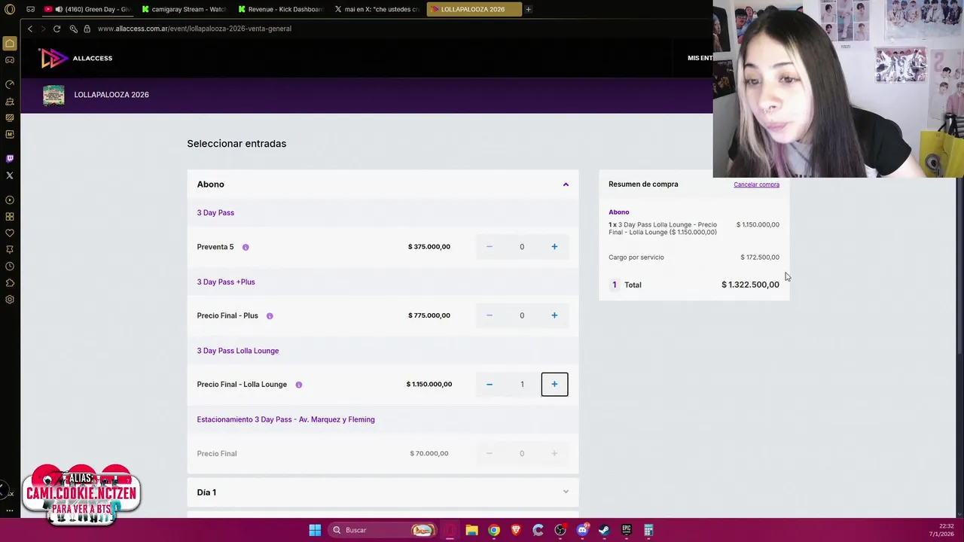Increase Precio Final - Plus quantity
964x542 pixels.
point(554,315)
